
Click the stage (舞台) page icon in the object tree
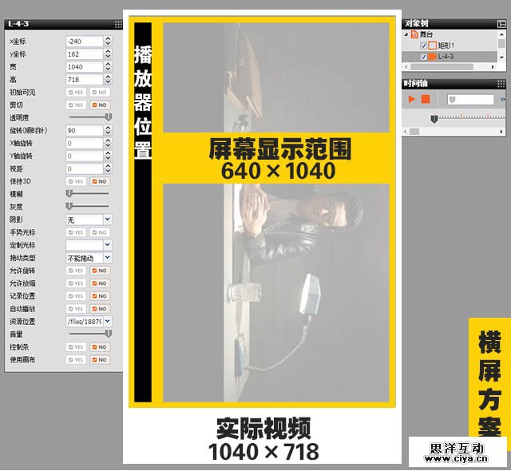pyautogui.click(x=414, y=34)
